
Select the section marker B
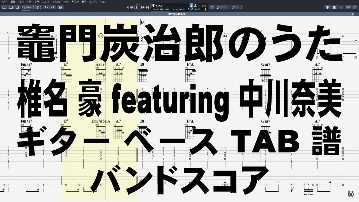point(142,22)
